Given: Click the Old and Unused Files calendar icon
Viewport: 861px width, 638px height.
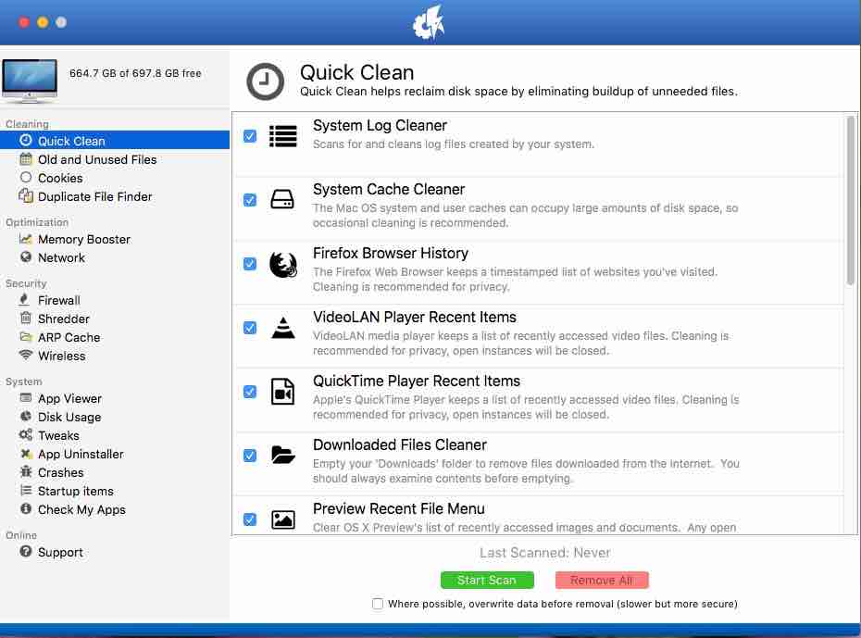Looking at the screenshot, I should [x=26, y=159].
